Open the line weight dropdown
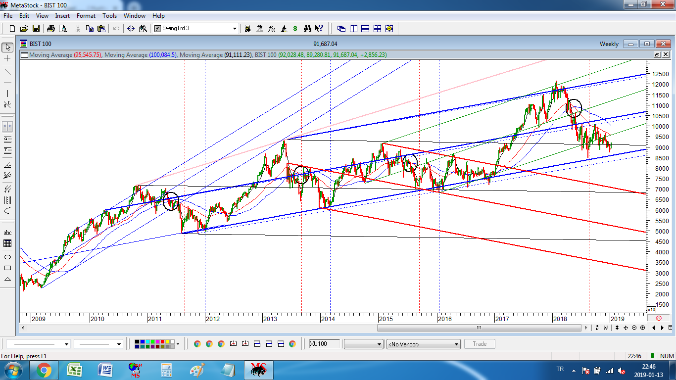 point(119,344)
